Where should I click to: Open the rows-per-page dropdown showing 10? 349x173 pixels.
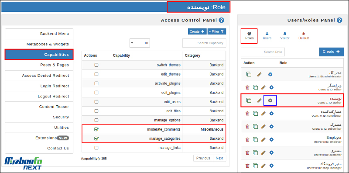click(x=140, y=43)
